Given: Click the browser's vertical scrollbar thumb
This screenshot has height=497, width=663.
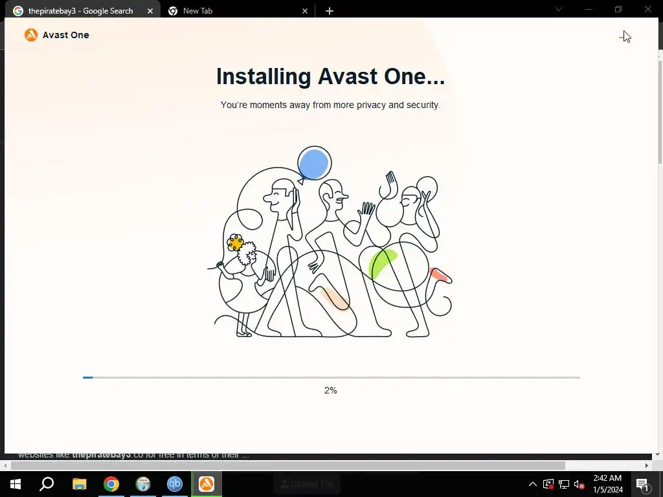Looking at the screenshot, I should click(x=660, y=112).
